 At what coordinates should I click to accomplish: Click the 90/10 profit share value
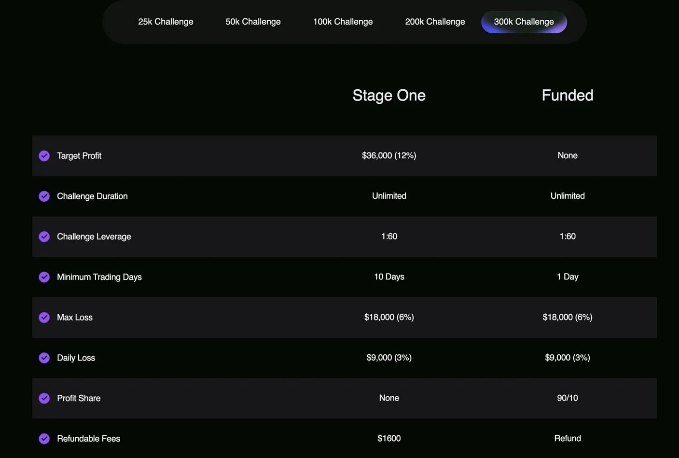pos(567,398)
